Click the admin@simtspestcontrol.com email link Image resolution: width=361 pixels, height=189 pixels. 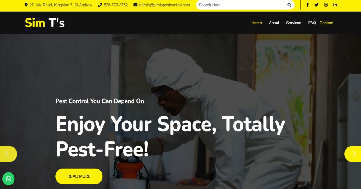165,5
